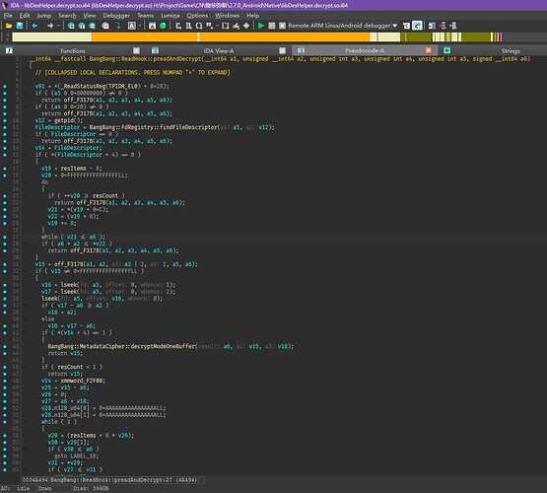
Task: Click the quotes string literal icon
Action: pyautogui.click(x=209, y=26)
